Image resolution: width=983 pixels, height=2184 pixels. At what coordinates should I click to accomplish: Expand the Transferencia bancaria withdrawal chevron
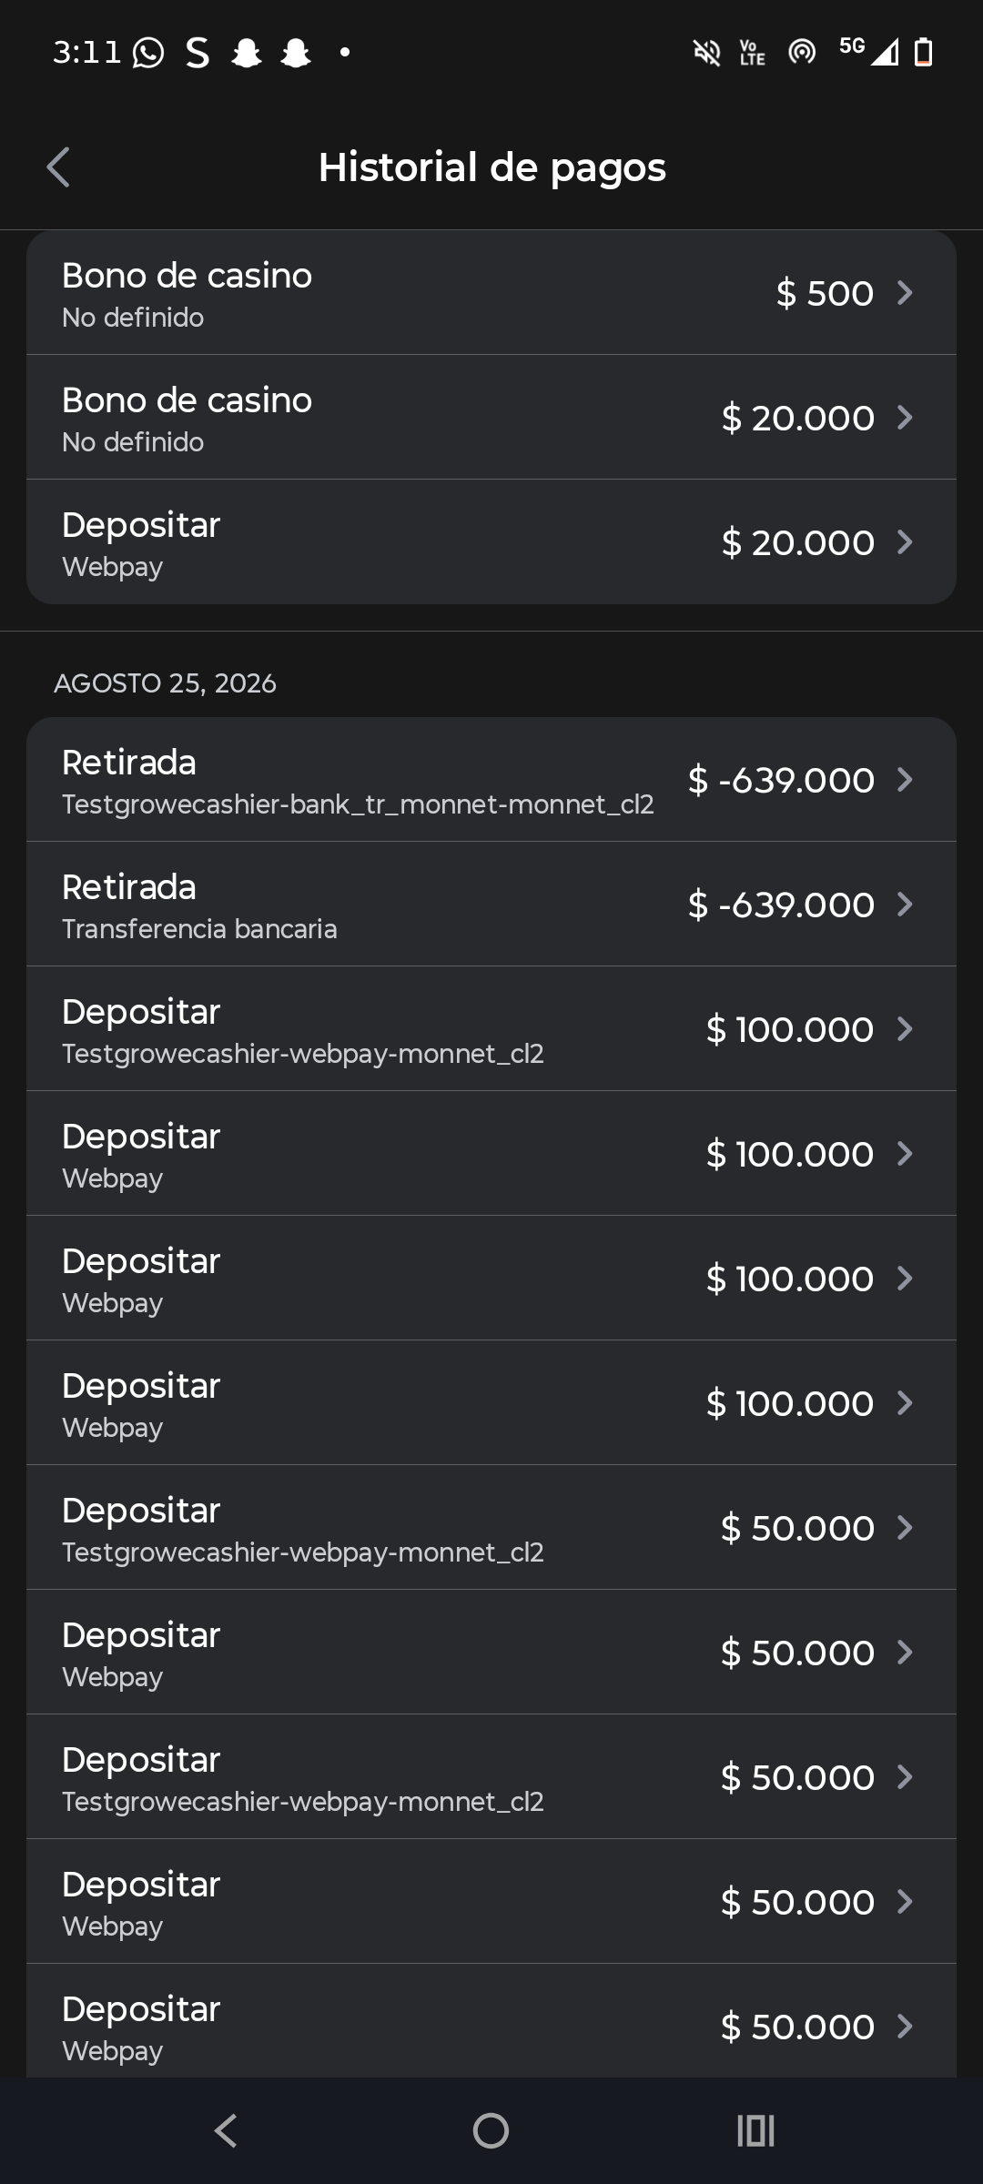[905, 905]
